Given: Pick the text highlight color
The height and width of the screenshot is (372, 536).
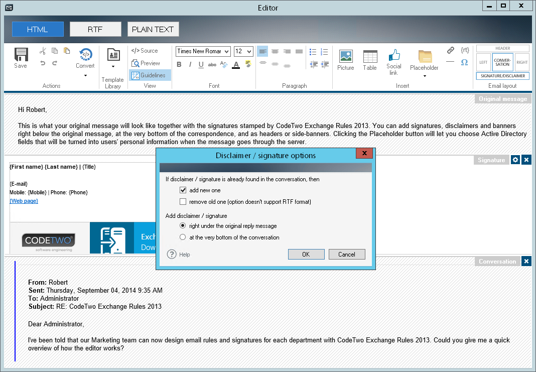Looking at the screenshot, I should point(248,64).
